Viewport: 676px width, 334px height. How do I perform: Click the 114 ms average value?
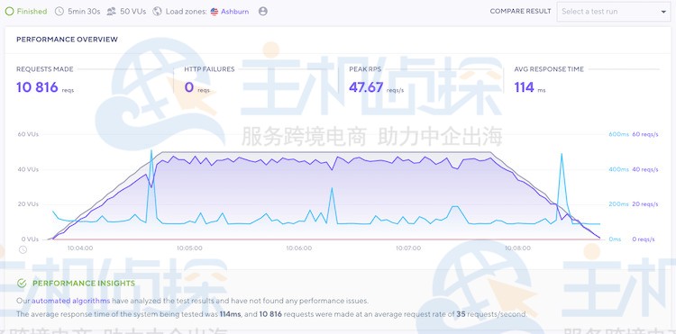(525, 87)
